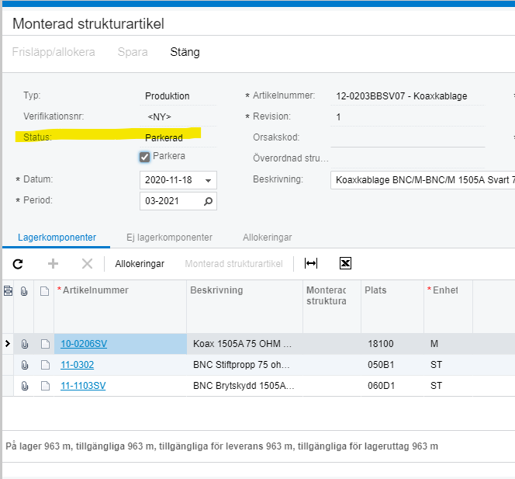Image resolution: width=515 pixels, height=479 pixels.
Task: Open article link 11-0302
Action: pos(77,365)
